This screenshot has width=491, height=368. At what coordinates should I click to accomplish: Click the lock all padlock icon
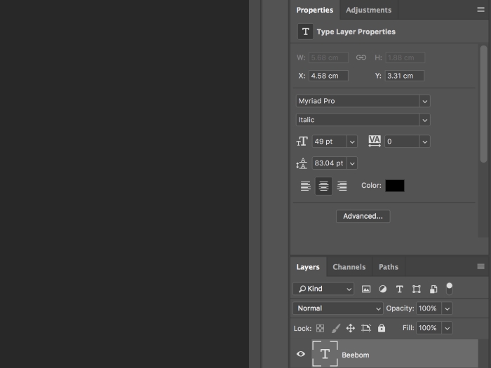382,328
